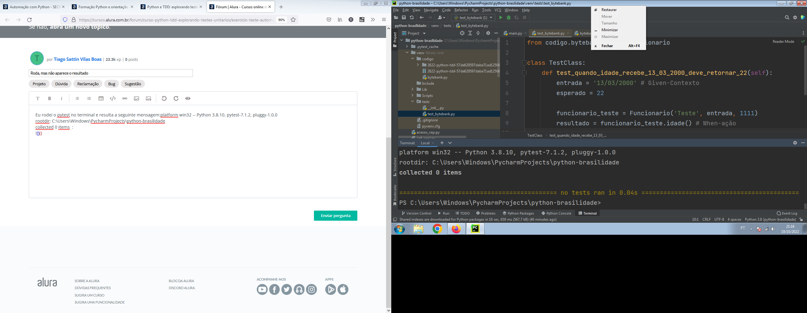Expand the Scripts folder
The image size is (807, 313).
point(413,96)
